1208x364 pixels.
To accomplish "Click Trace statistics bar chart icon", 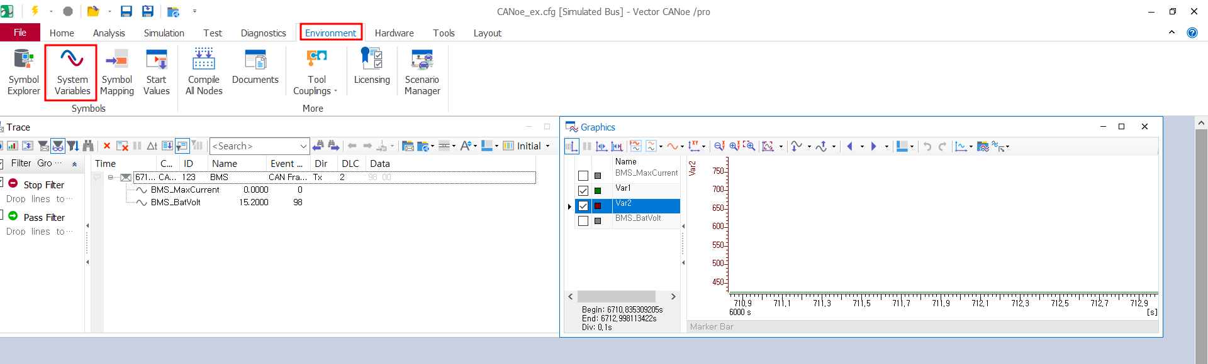I will click(12, 146).
